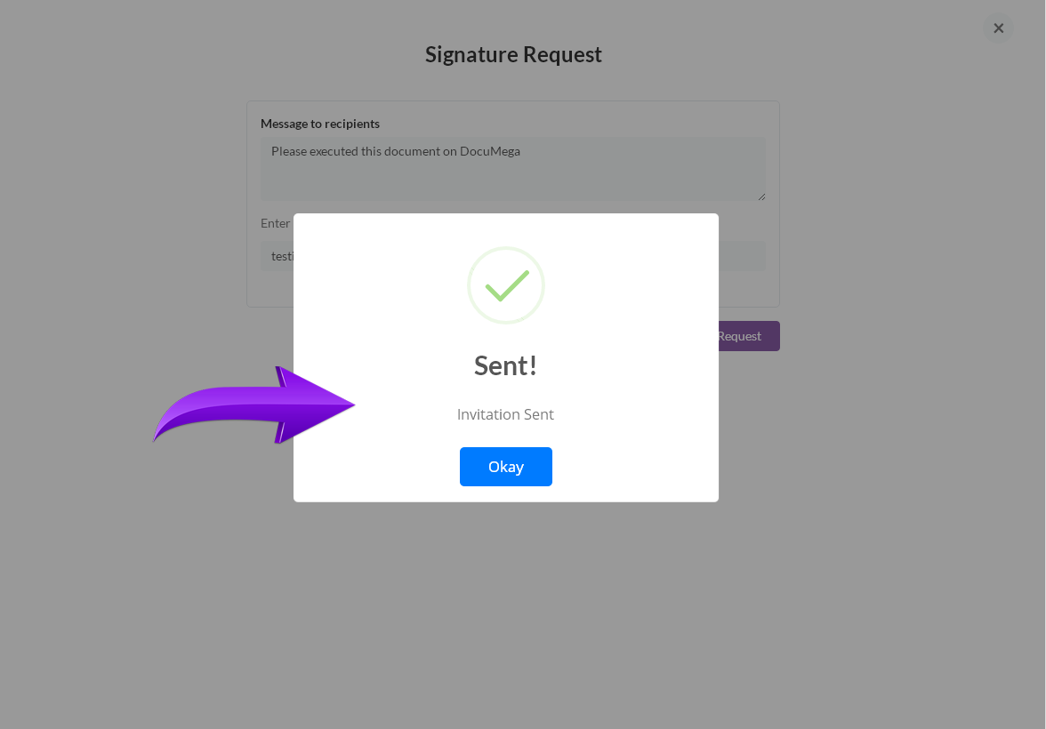The width and height of the screenshot is (1046, 729).
Task: Click the 'Signature Request' page title
Action: [x=514, y=54]
